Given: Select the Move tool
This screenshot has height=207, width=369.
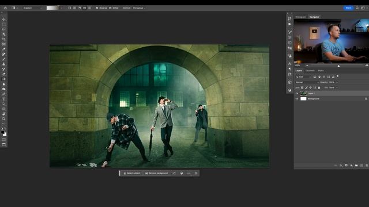Looking at the screenshot, I should click(x=4, y=19).
